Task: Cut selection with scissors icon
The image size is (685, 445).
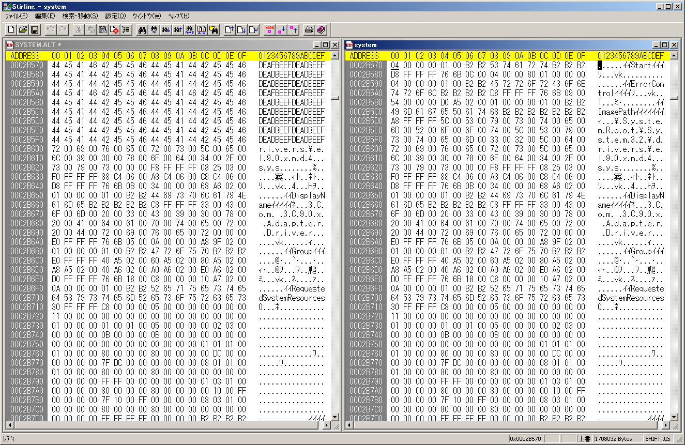Action: (x=79, y=29)
